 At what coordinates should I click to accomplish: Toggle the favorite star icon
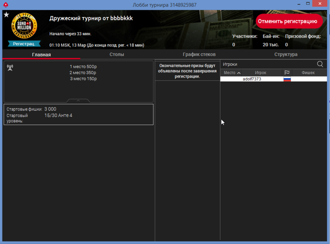6,15
